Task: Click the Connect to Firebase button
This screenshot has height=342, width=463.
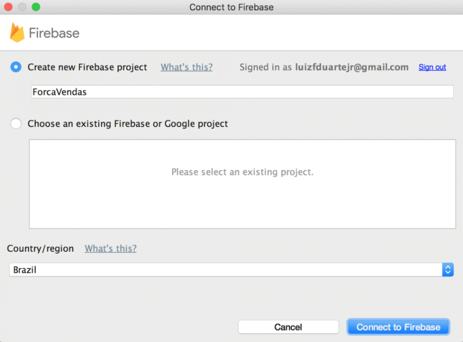Action: [x=398, y=327]
